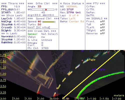Click the NORMAL mode status text
Screen dimensions: 125x100
point(72,6)
